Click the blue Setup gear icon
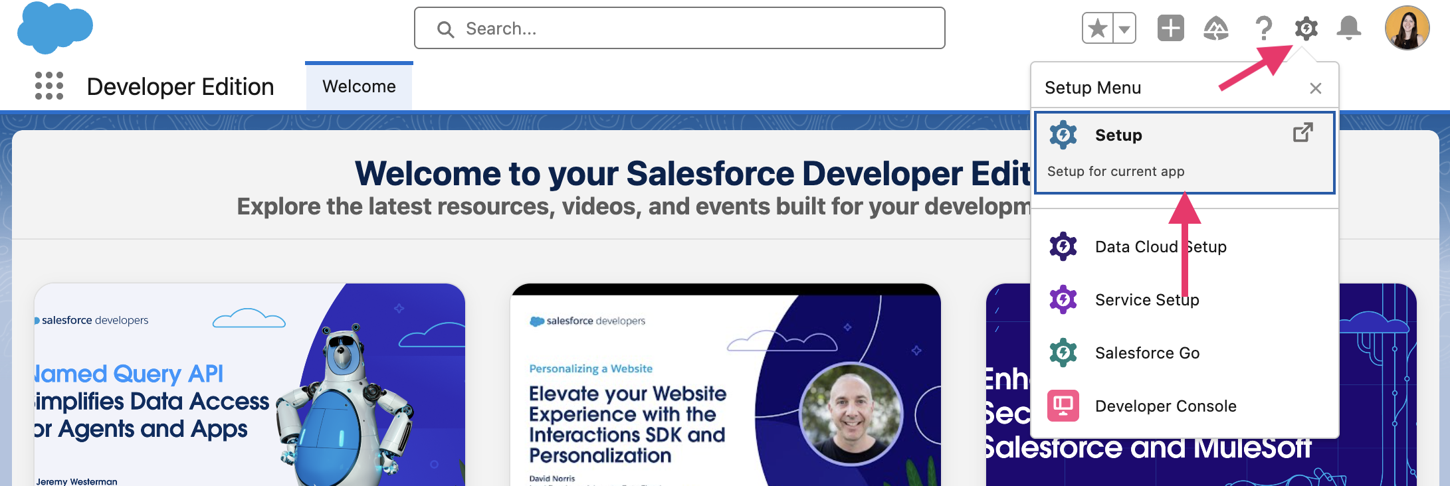This screenshot has height=486, width=1450. (1063, 135)
